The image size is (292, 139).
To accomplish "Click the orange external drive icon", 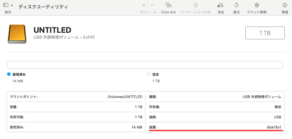I will pos(17,34).
